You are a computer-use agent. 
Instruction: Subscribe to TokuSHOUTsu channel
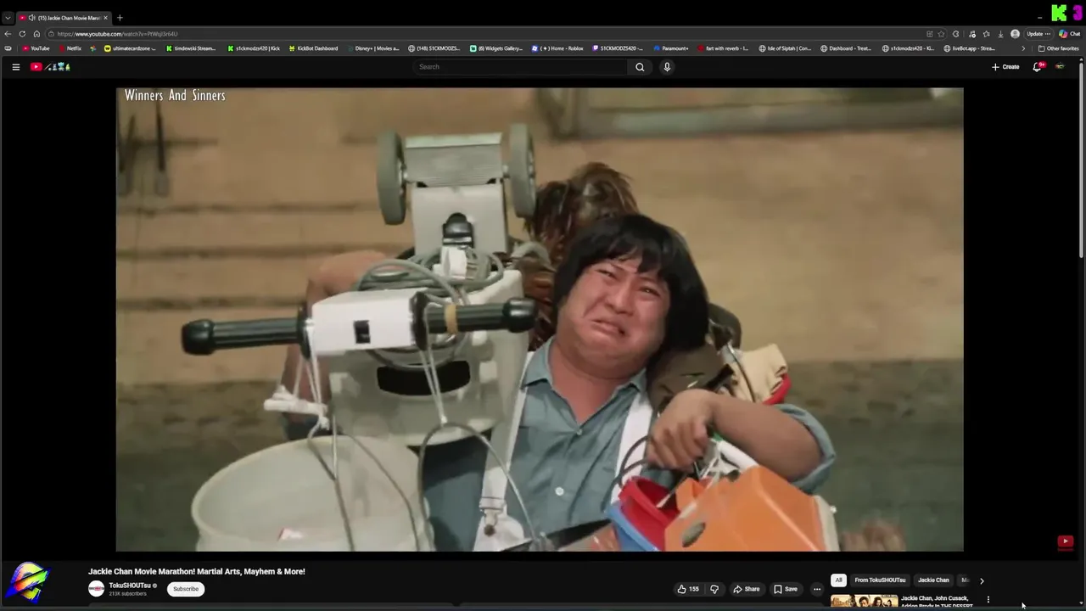point(186,589)
